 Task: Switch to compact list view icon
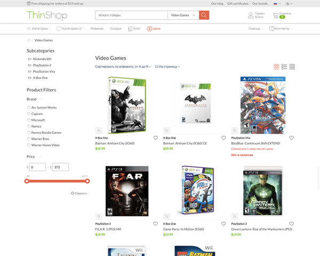292,67
